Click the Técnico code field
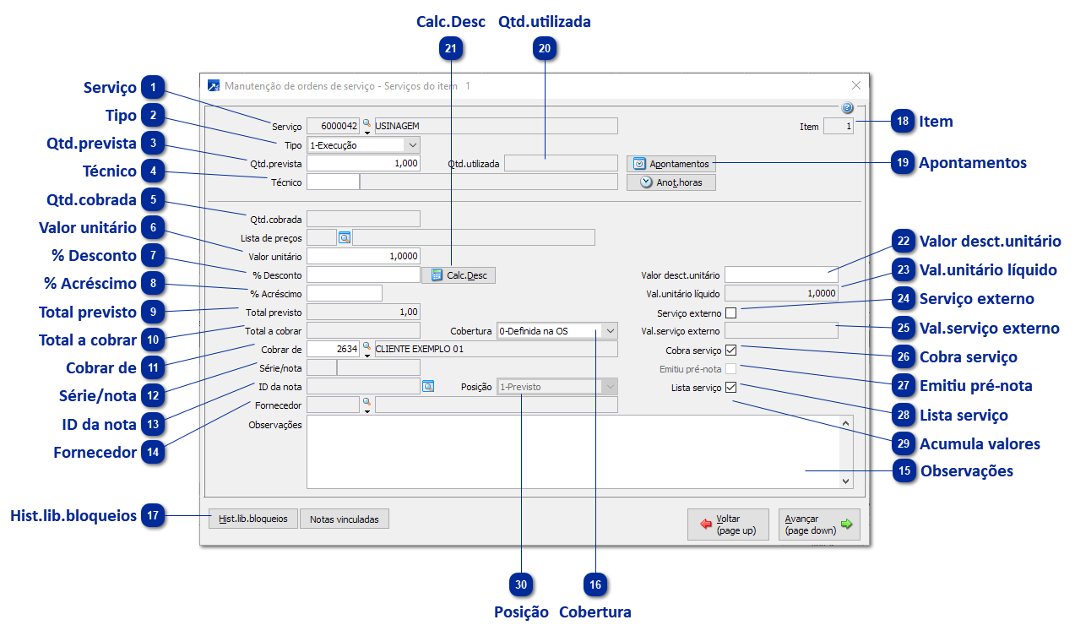Viewport: 1075px width, 636px height. pos(333,182)
